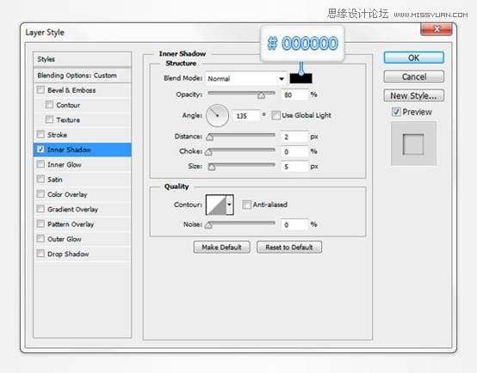Uncheck the Preview checkbox
This screenshot has width=477, height=373.
[x=396, y=112]
